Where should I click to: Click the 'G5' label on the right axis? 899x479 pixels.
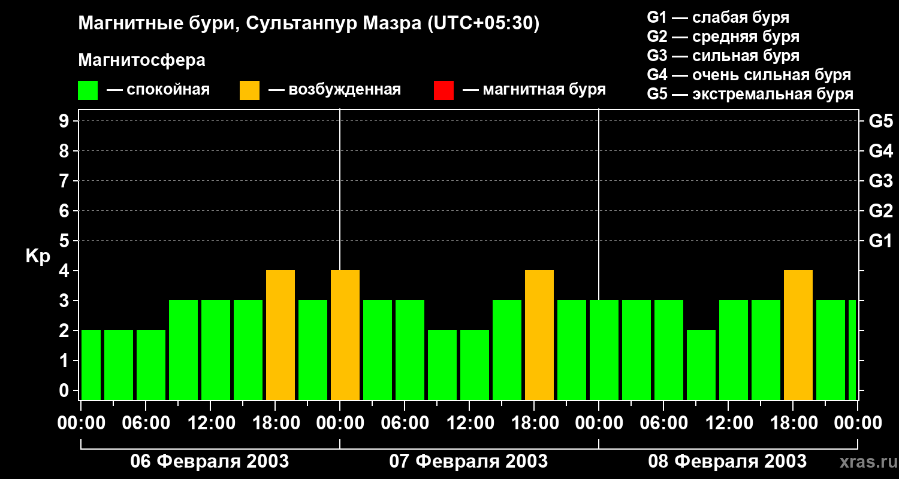point(881,121)
